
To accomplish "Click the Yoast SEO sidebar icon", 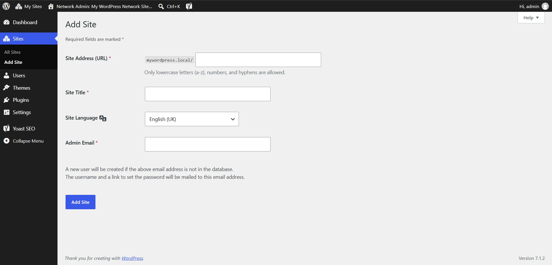I will click(6, 128).
